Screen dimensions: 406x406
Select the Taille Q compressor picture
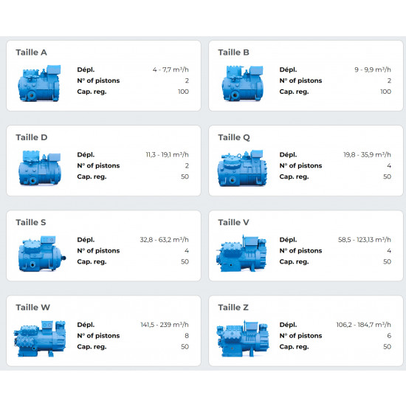pos(242,168)
